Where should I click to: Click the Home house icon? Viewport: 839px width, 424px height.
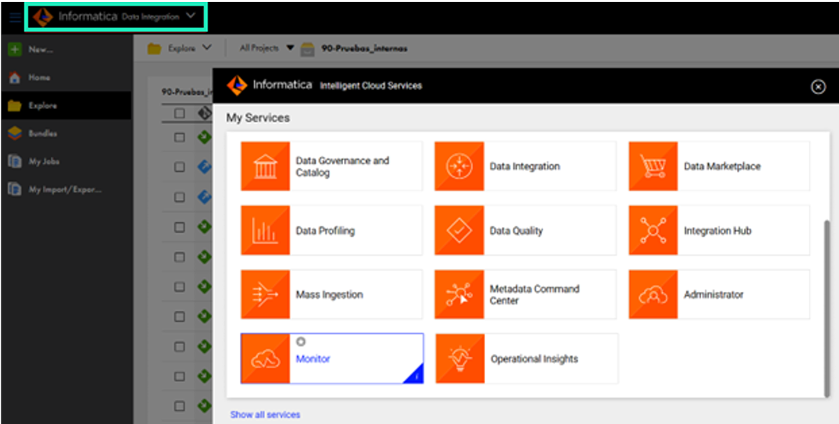click(15, 78)
